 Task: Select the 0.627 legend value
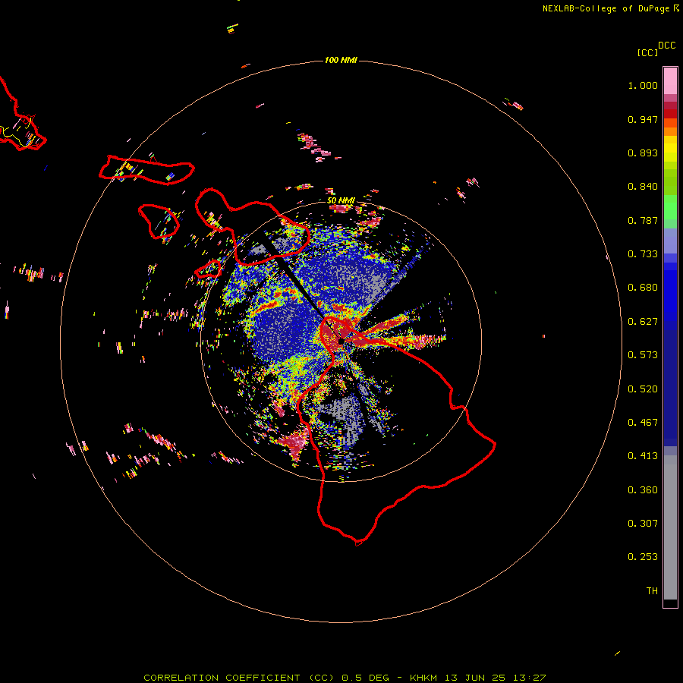pyautogui.click(x=643, y=322)
